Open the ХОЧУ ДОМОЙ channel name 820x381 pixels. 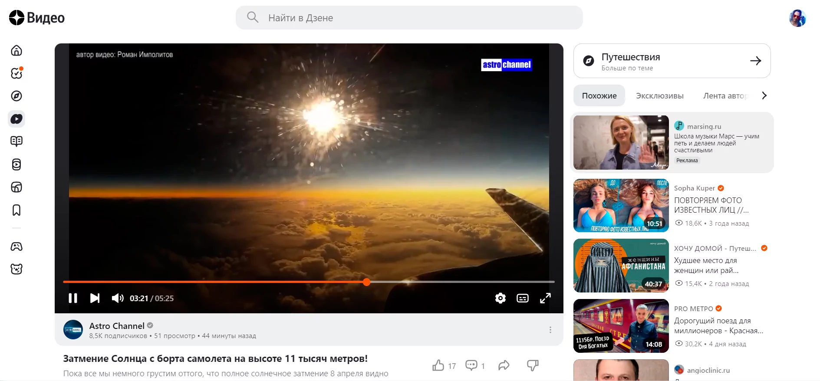(715, 248)
